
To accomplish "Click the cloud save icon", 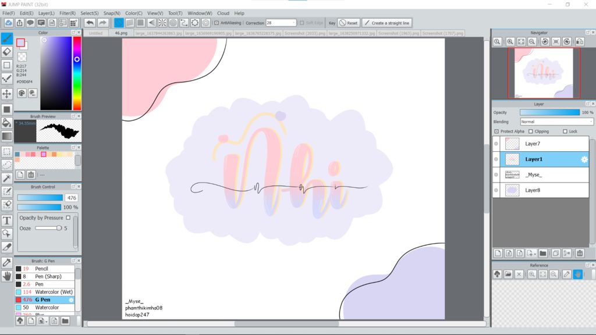I will [8, 23].
